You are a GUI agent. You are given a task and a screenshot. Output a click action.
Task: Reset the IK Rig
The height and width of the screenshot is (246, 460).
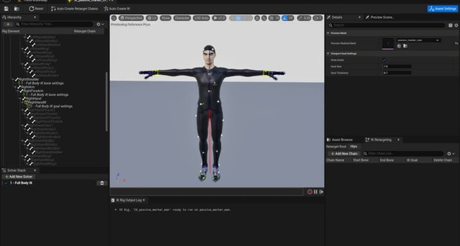pos(36,9)
